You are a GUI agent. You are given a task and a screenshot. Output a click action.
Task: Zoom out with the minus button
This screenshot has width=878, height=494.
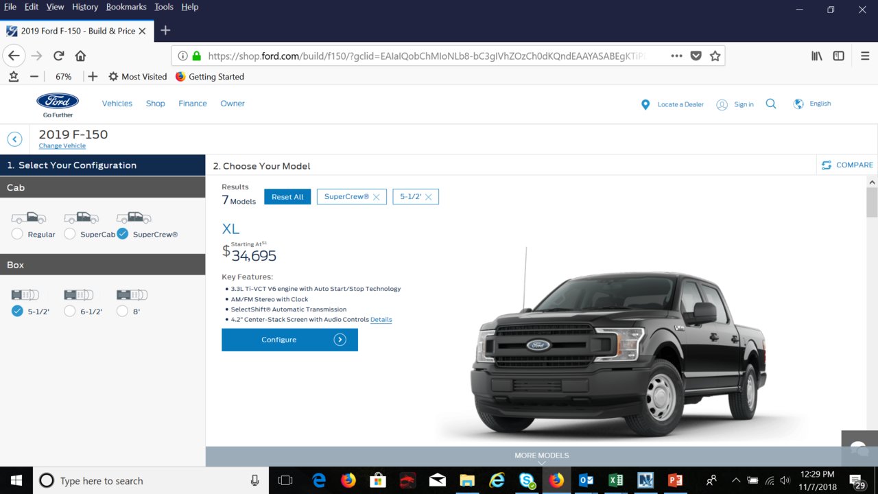[x=34, y=77]
